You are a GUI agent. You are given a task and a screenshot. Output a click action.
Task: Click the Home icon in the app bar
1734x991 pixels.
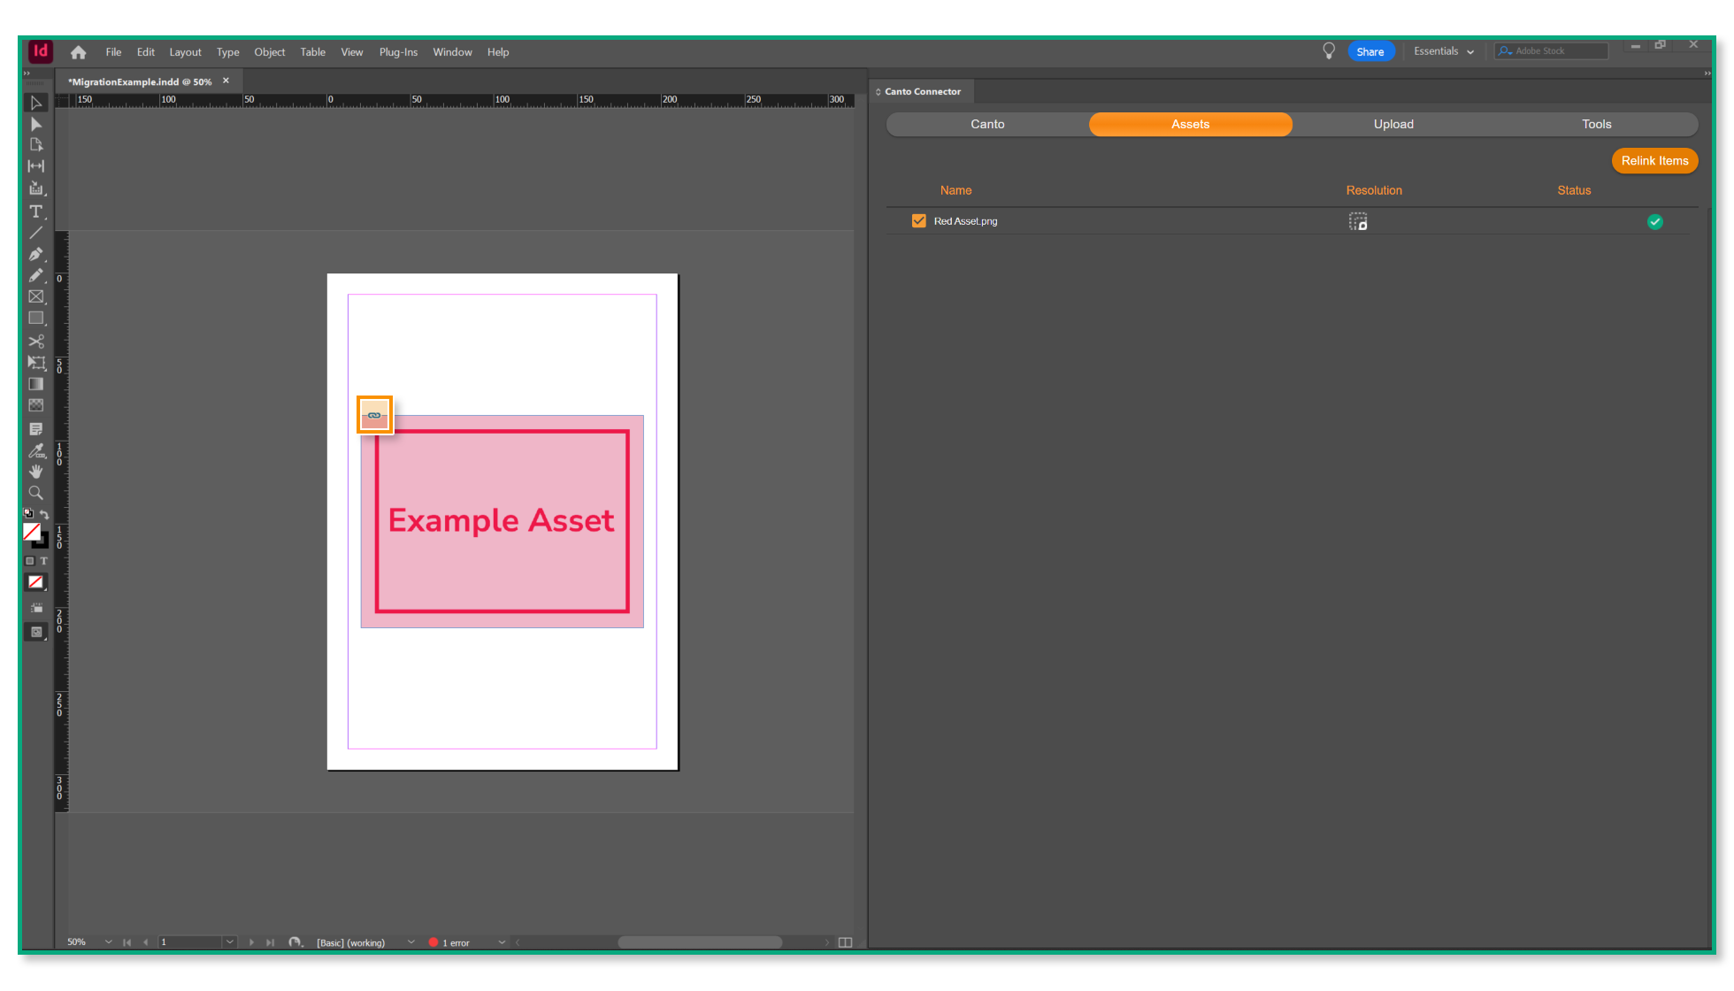tap(78, 51)
